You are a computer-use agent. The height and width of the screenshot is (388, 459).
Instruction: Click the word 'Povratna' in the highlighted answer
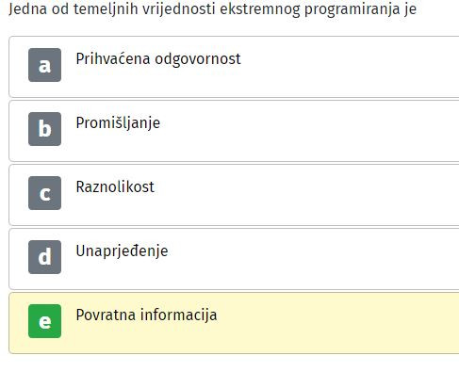[106, 315]
